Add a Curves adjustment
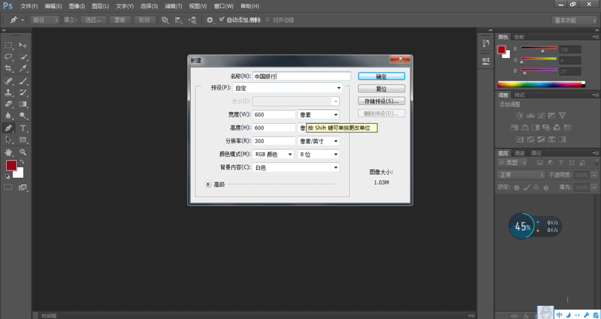Viewport: 601px width, 319px height. [542, 115]
